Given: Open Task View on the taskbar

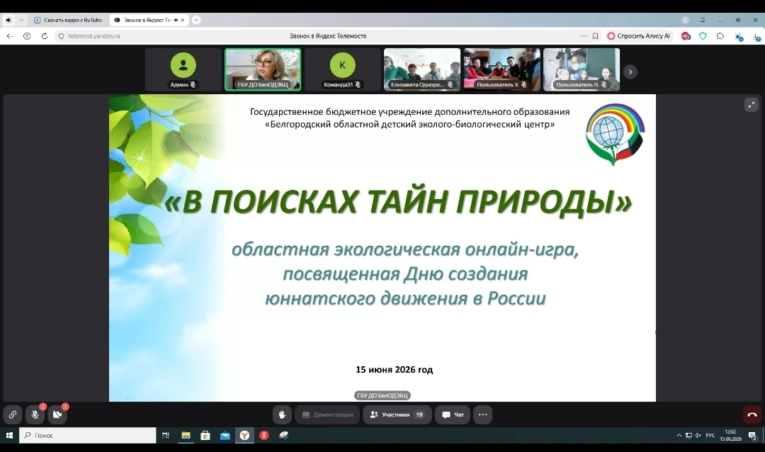Looking at the screenshot, I should coord(165,435).
